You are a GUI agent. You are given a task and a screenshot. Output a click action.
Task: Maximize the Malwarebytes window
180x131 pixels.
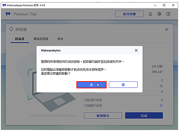[164, 5]
